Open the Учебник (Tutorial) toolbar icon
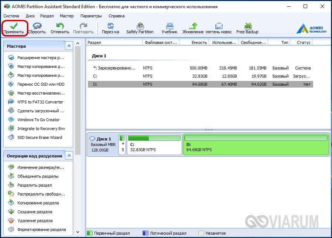Viewport: 332px width, 238px height. 170,28
